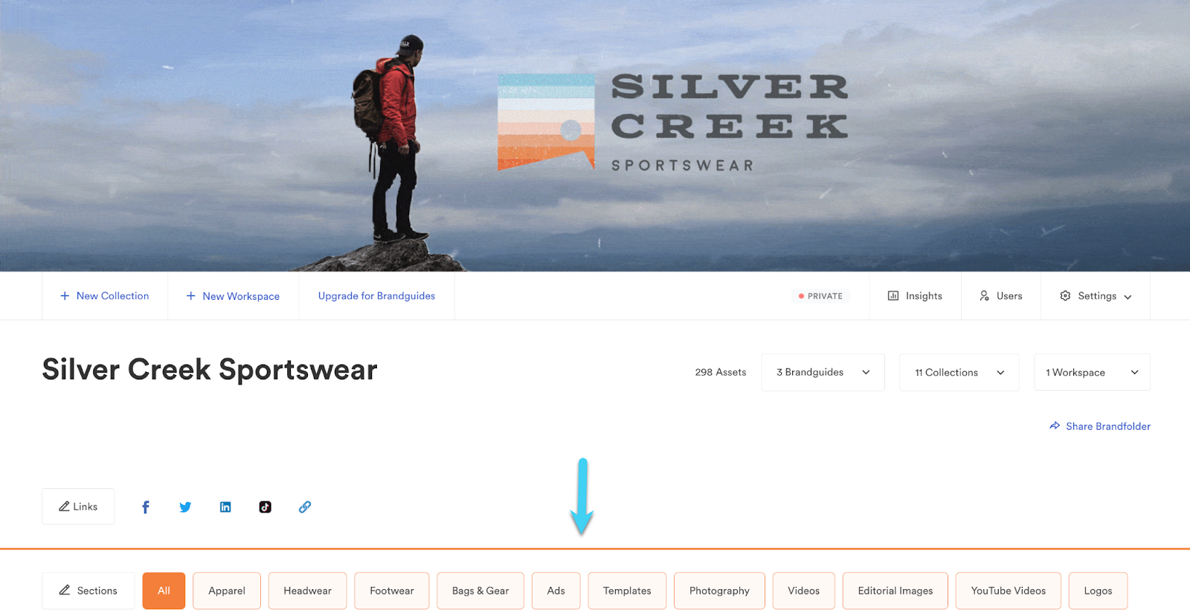Screen dimensions: 1190x613
Task: Create a New Collection
Action: (105, 296)
